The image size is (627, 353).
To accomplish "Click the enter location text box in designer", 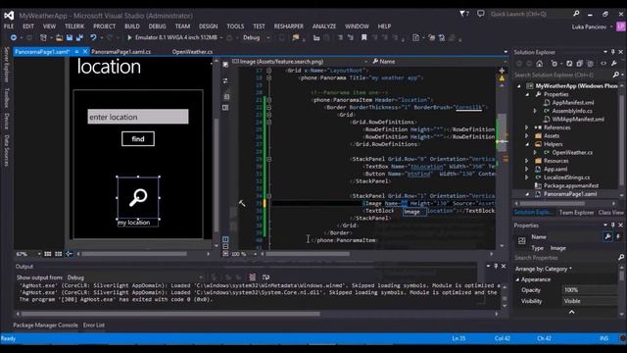I will pyautogui.click(x=138, y=117).
